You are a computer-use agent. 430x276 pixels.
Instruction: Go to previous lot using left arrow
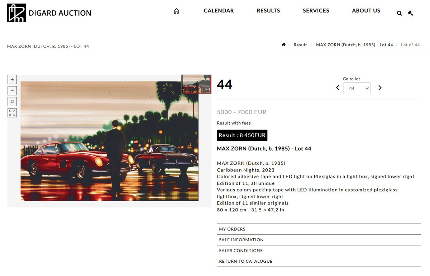point(338,88)
